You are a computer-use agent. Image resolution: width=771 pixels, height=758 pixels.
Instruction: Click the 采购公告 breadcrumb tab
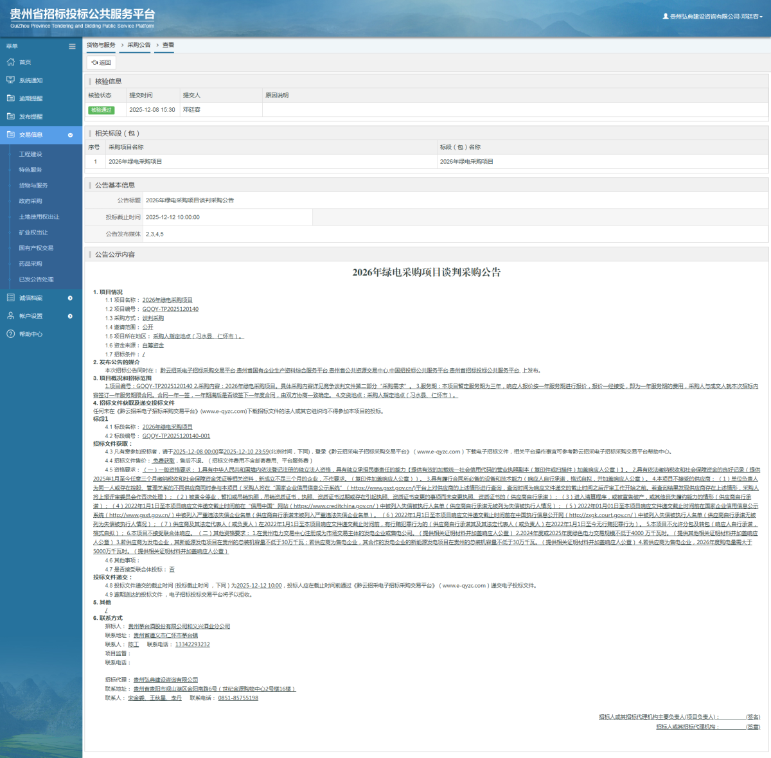tap(139, 45)
